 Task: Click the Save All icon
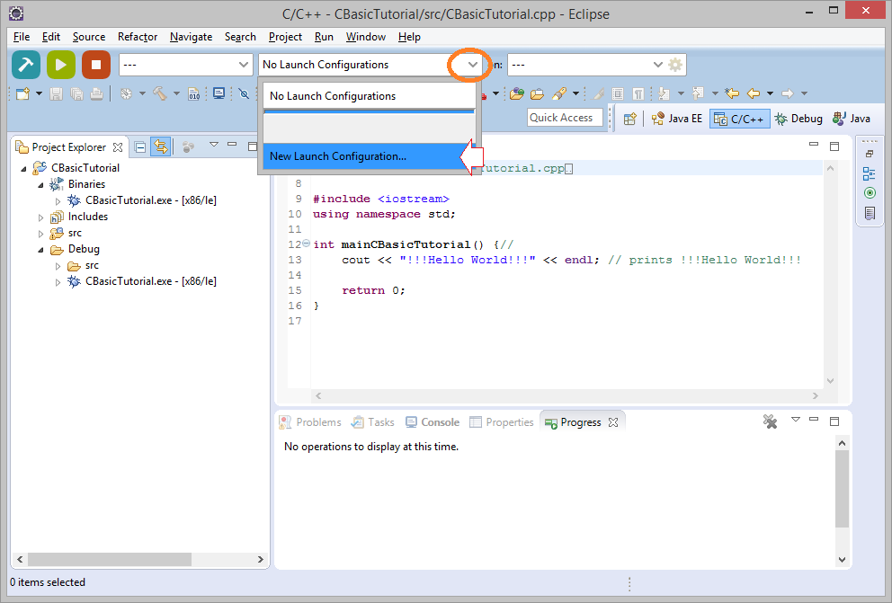click(x=76, y=93)
